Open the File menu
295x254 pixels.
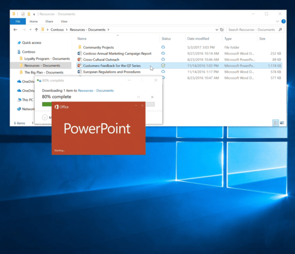(x=18, y=21)
